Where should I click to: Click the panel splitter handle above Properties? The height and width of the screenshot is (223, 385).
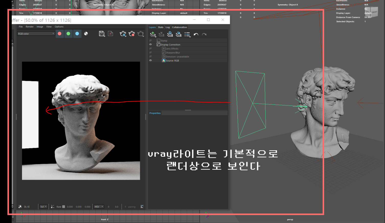(188, 110)
